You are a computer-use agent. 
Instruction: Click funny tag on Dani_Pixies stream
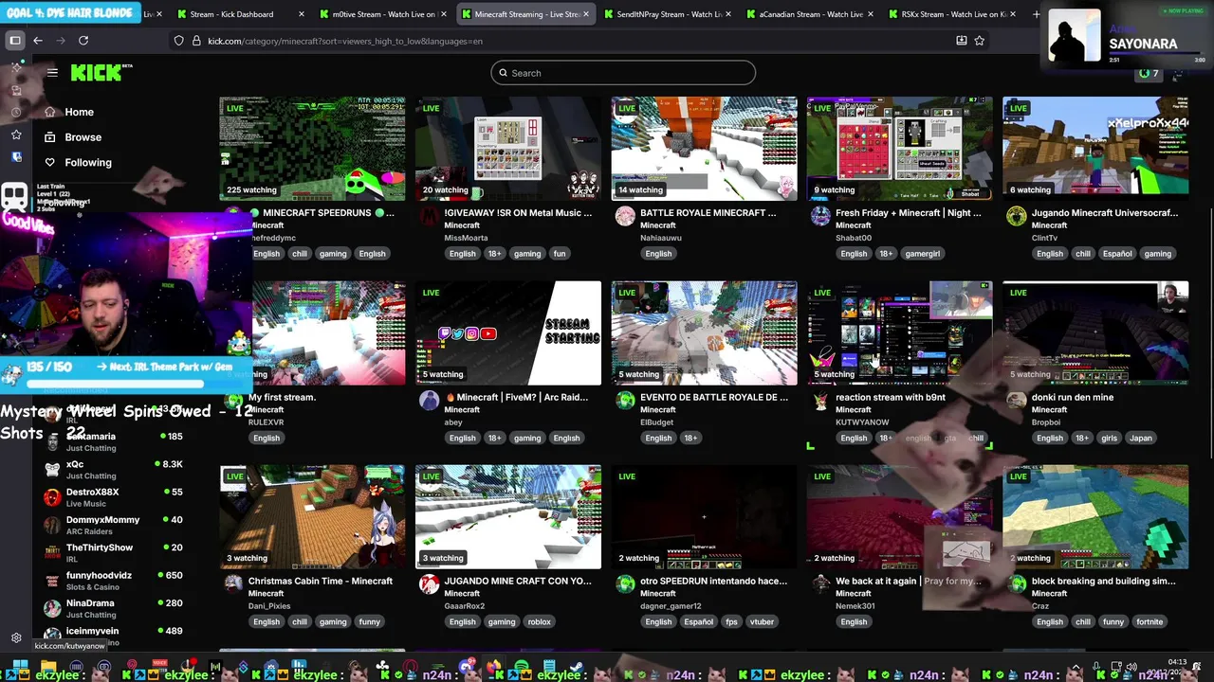369,622
